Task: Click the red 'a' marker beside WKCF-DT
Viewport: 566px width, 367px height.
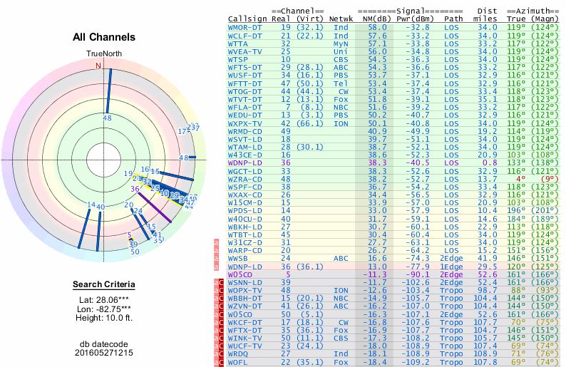Action: click(x=216, y=322)
